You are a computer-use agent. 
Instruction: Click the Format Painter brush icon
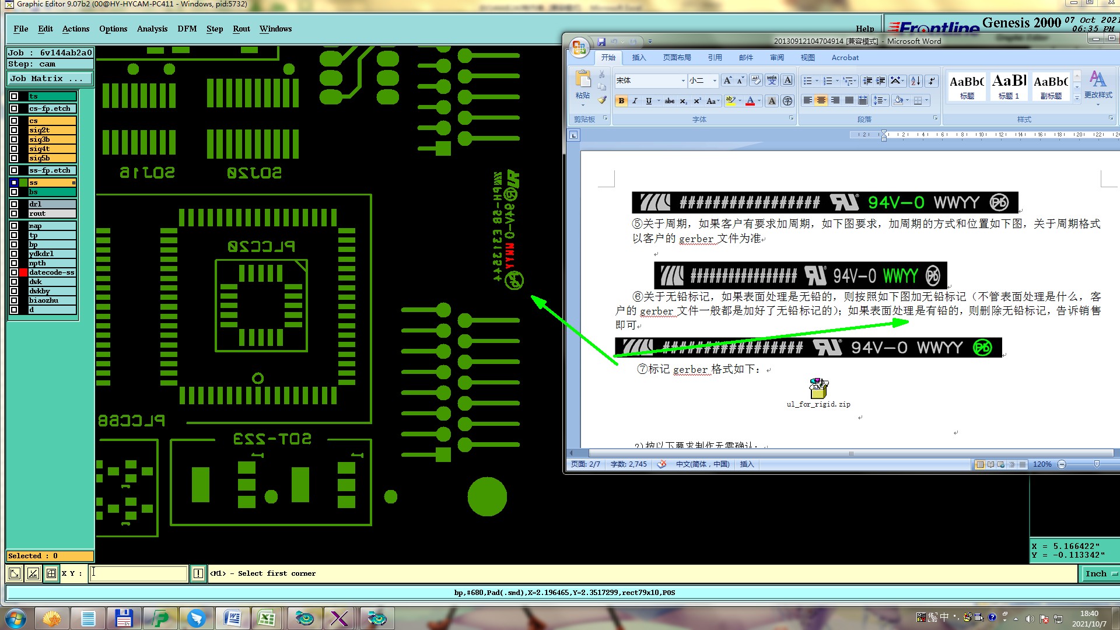(602, 100)
